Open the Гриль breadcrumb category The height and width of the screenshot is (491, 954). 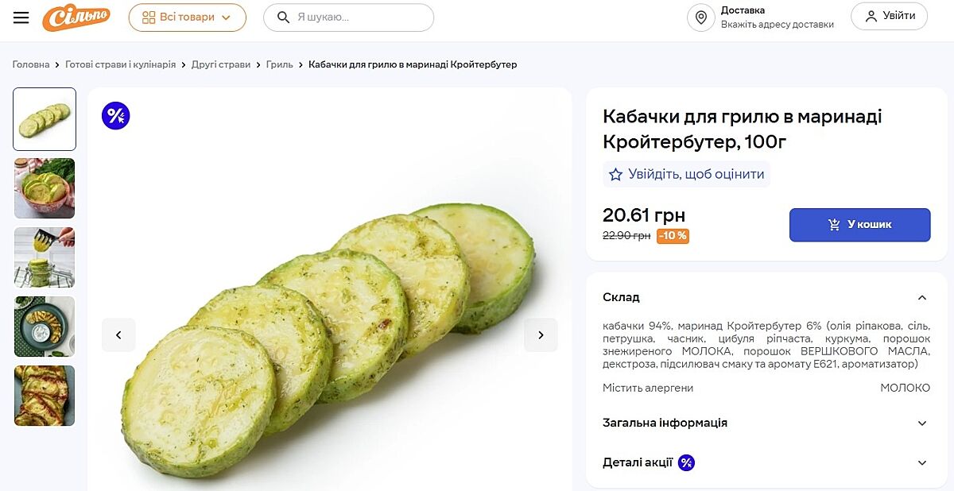(279, 64)
